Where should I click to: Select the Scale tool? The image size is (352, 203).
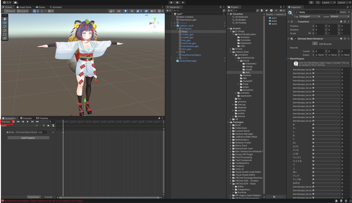pyautogui.click(x=5, y=30)
